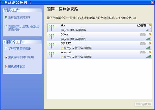This screenshot has height=110, width=155.
Task: Click 啟用安全性的無線網路 text under tsunami
Action: (78, 57)
